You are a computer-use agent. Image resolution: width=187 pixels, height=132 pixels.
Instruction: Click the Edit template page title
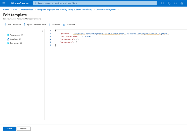coord(15,15)
